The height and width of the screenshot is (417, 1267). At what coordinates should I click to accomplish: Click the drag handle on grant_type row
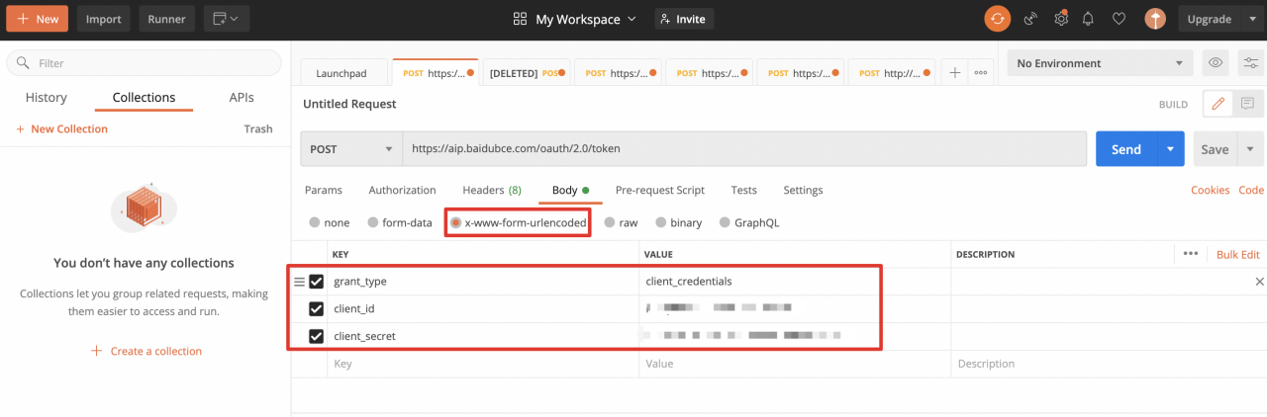pyautogui.click(x=299, y=282)
